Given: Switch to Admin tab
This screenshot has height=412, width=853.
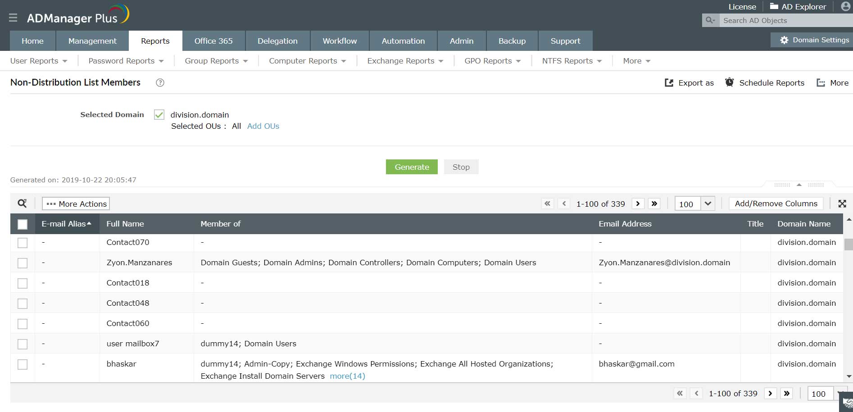Looking at the screenshot, I should tap(462, 41).
